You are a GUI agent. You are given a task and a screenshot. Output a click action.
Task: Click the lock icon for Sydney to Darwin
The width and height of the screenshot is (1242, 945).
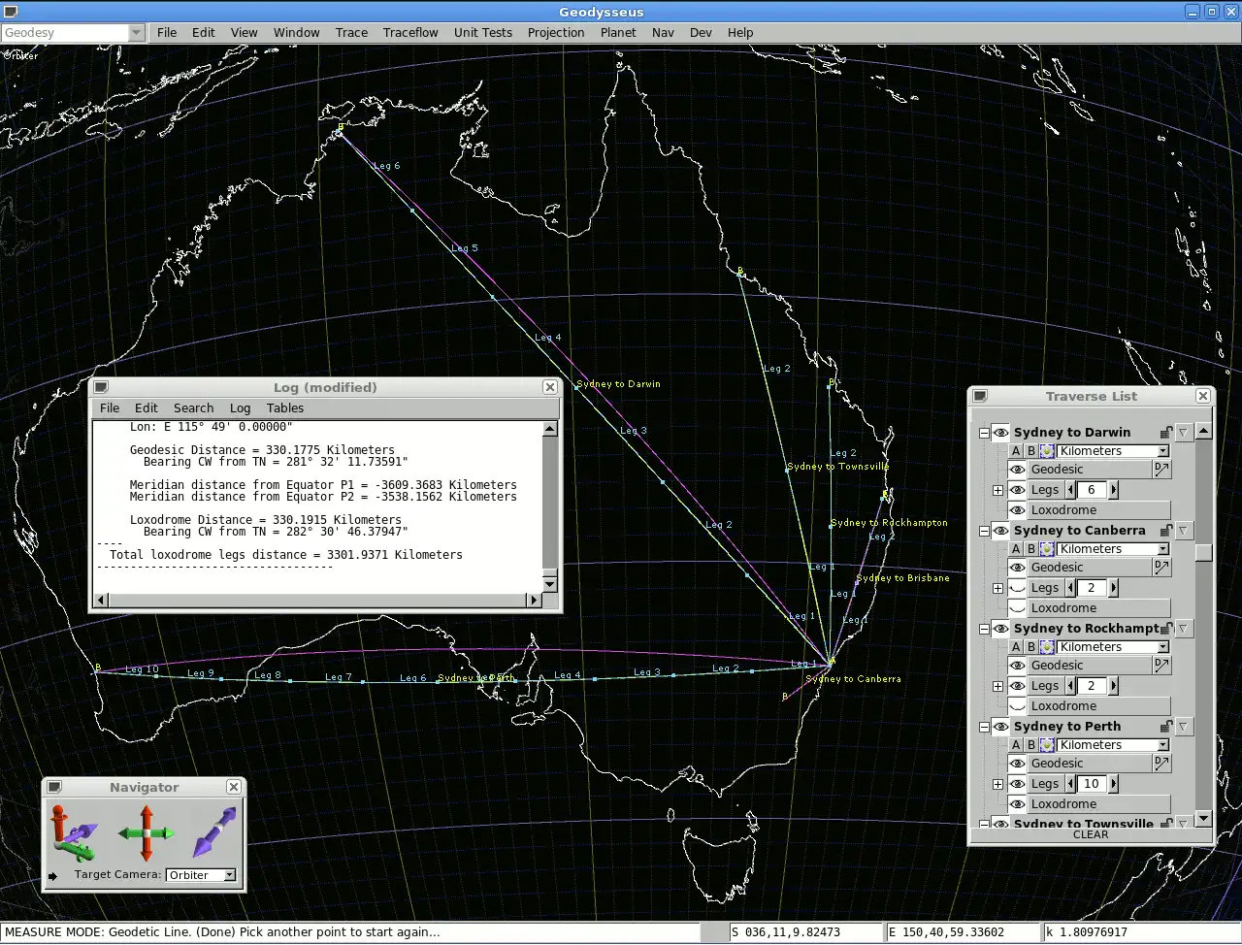tap(1166, 433)
